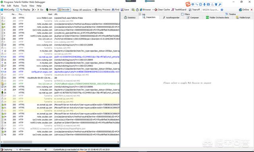The image size is (254, 152).
Task: Clear Cache using the toolbar icon
Action: coord(162,9)
